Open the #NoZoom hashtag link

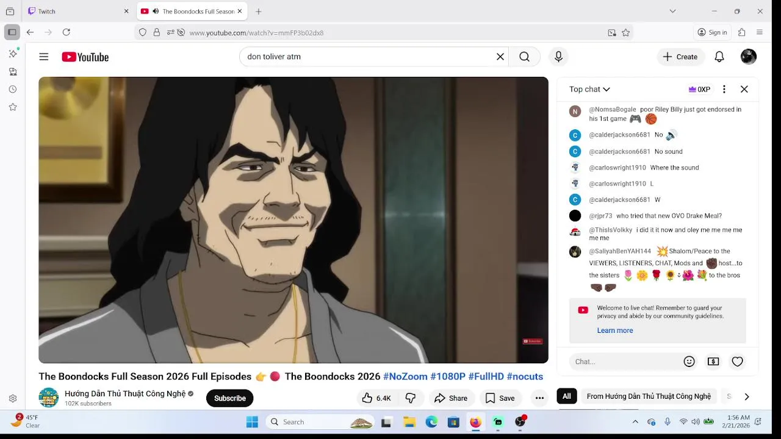click(x=405, y=377)
